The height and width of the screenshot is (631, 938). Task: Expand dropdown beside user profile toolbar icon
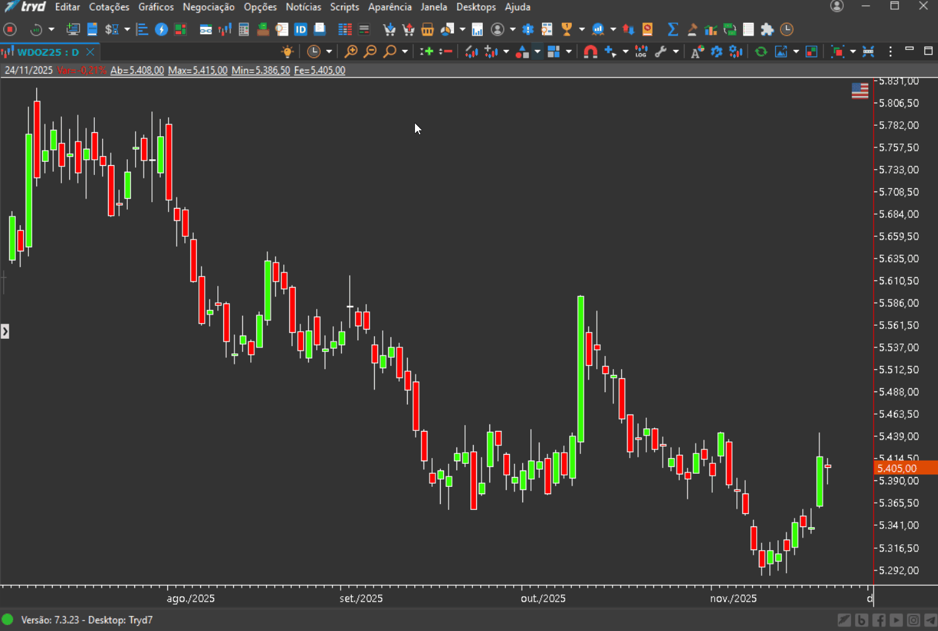coord(512,30)
